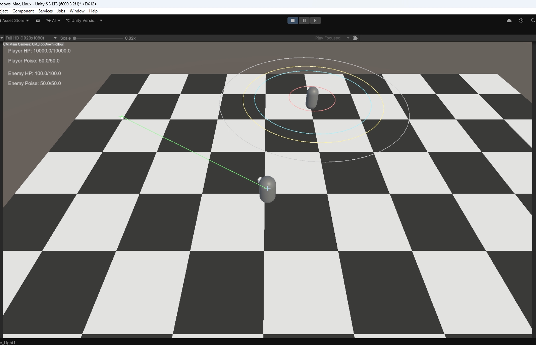Open the package manager box icon
Viewport: 536px width, 345px height.
pyautogui.click(x=38, y=20)
